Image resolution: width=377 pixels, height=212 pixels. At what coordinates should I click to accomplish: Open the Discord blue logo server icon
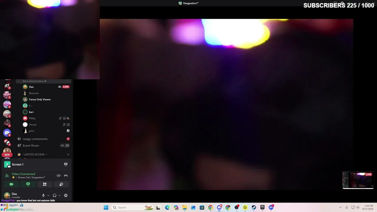(x=7, y=133)
